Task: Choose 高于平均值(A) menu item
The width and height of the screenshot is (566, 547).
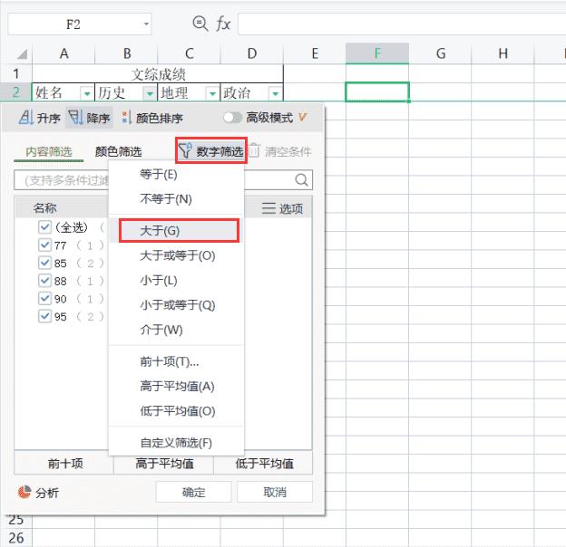Action: click(x=177, y=387)
